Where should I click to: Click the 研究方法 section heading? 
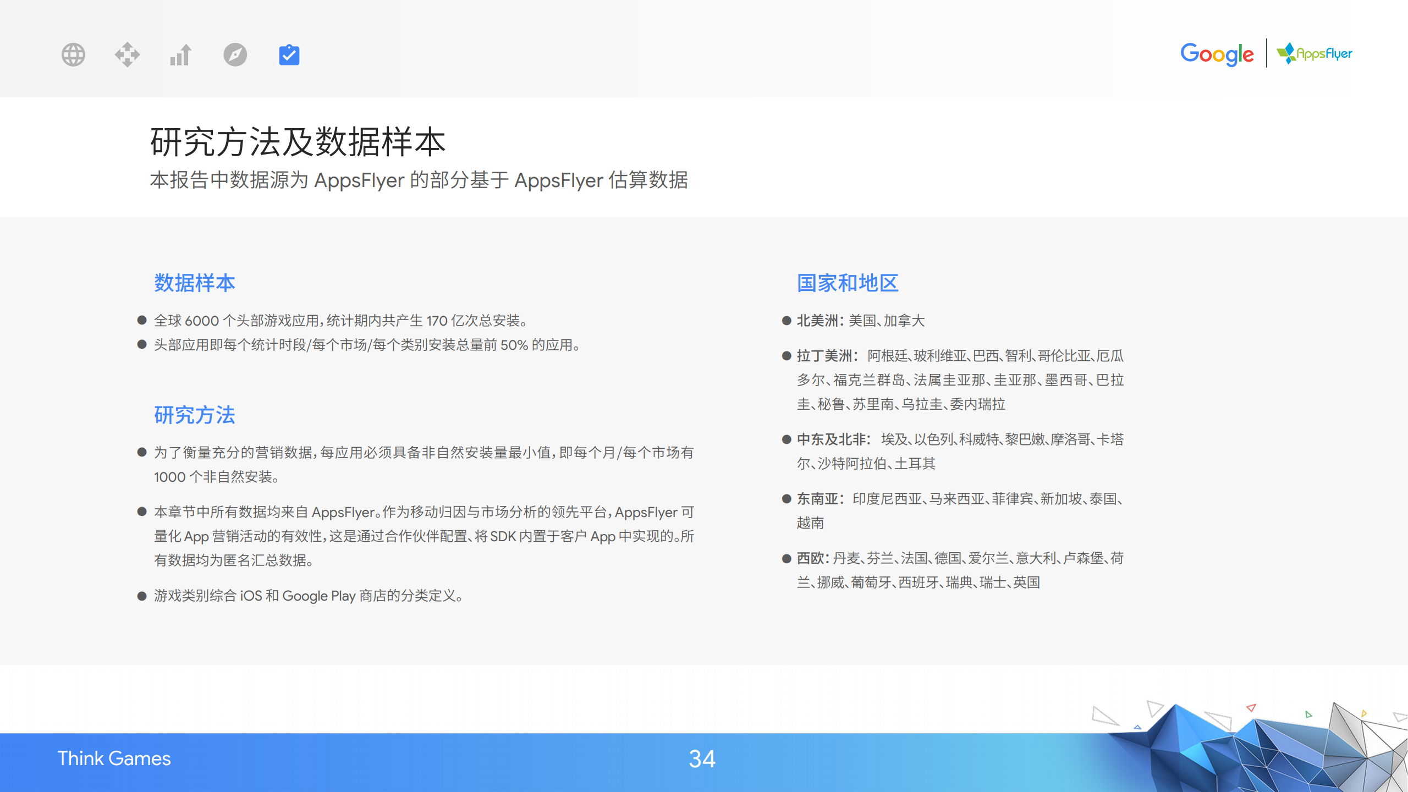click(x=194, y=415)
